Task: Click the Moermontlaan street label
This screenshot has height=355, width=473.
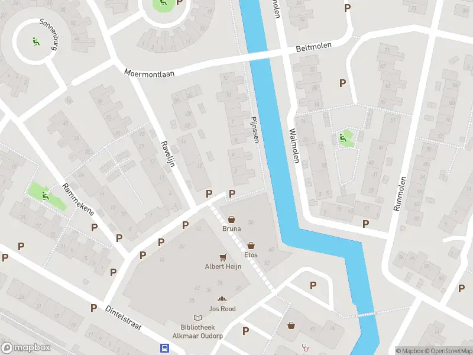Action: coord(150,73)
